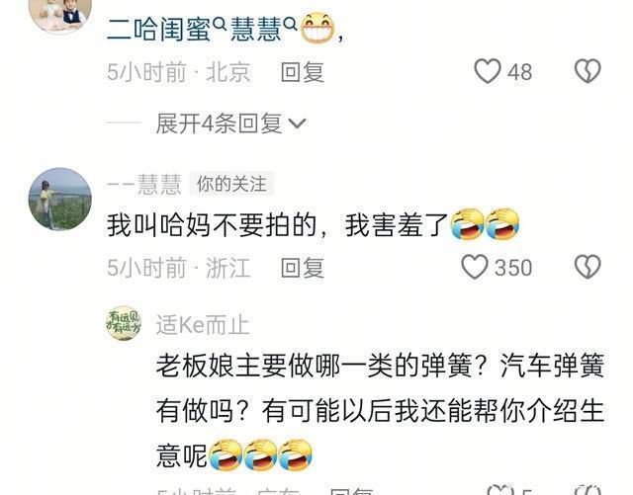Like 慧慧's comment with 350 likes
633x495 pixels.
coord(475,267)
